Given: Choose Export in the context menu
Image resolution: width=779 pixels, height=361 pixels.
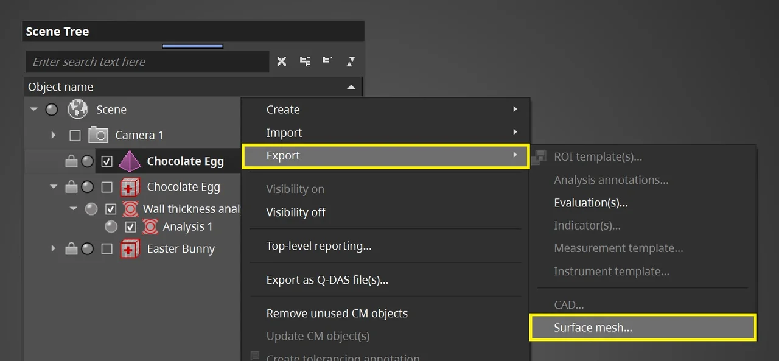Looking at the screenshot, I should pyautogui.click(x=386, y=156).
